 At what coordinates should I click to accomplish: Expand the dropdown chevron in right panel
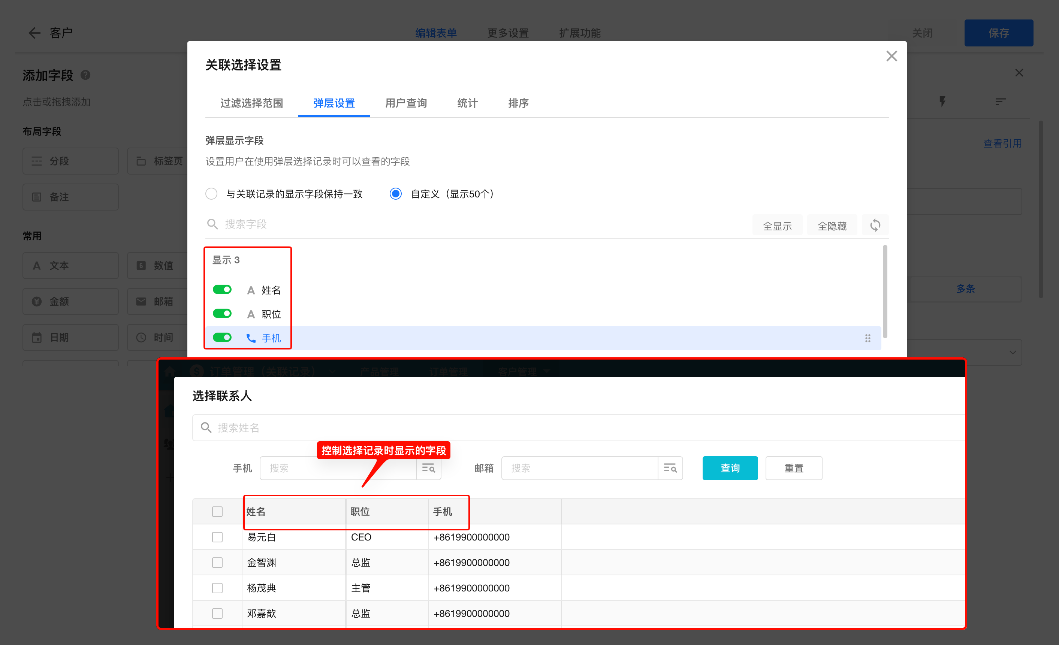click(x=1013, y=352)
